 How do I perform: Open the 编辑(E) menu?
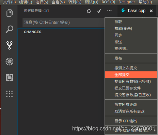point(26,2)
